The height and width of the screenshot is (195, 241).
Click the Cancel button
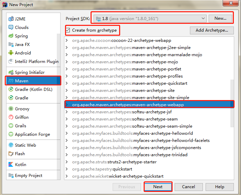coord(189,187)
